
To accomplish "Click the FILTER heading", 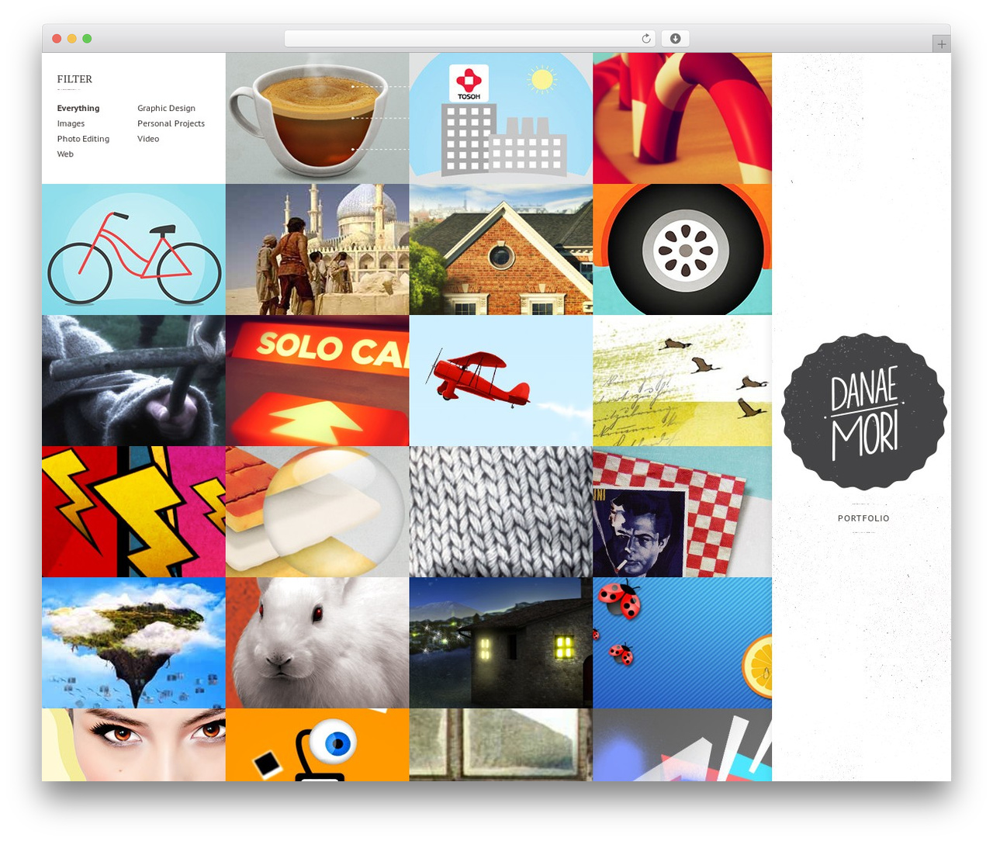I will pyautogui.click(x=74, y=79).
